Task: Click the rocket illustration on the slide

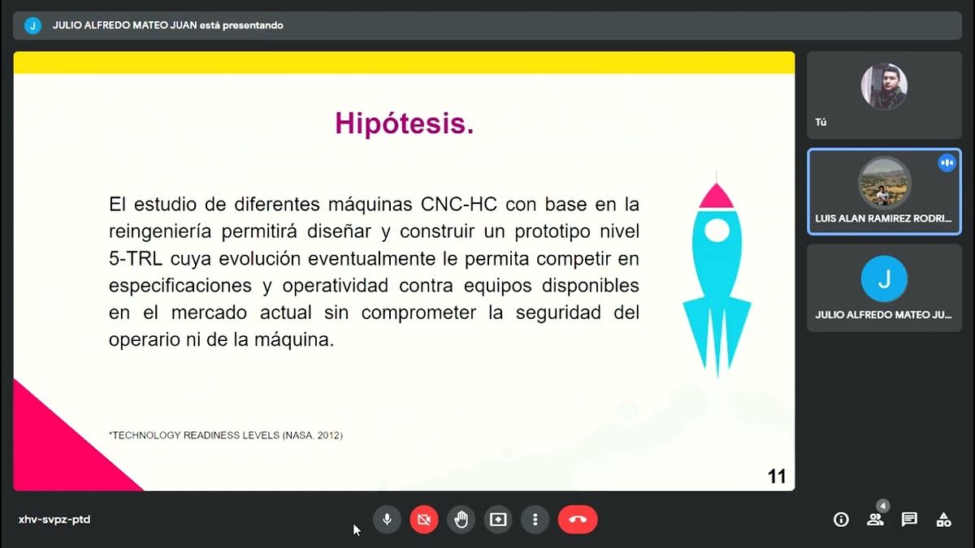Action: (717, 274)
